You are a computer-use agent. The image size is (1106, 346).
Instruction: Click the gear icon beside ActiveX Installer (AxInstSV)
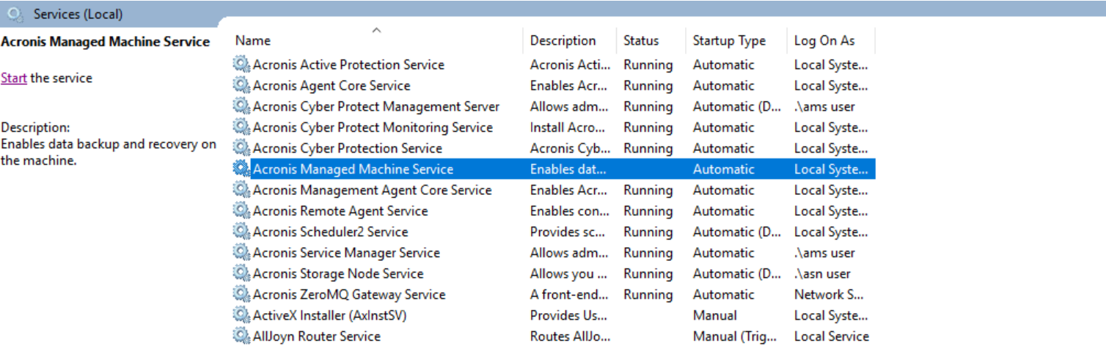pyautogui.click(x=241, y=315)
